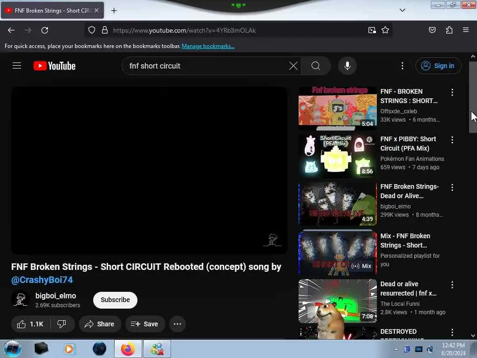Run search with magnifying glass button

pos(316,66)
